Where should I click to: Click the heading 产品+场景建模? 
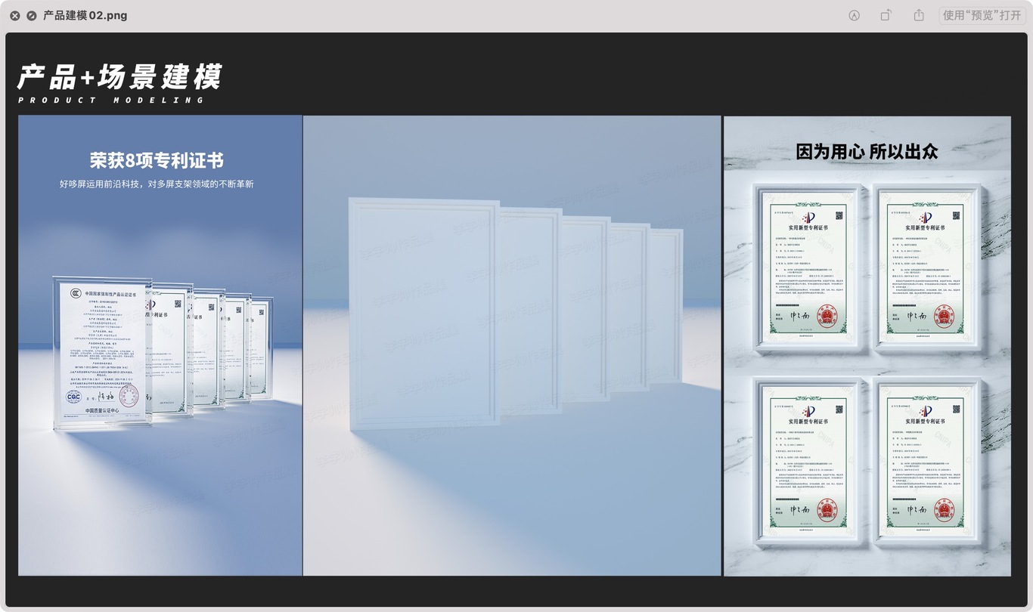tap(120, 77)
